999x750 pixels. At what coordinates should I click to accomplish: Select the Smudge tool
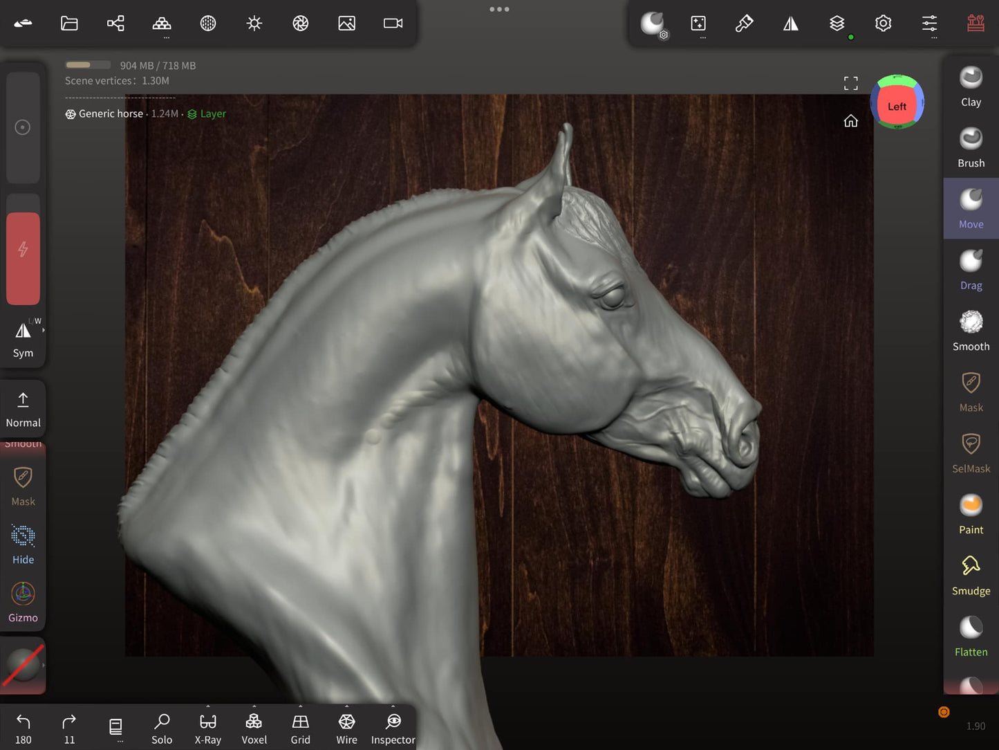point(971,575)
